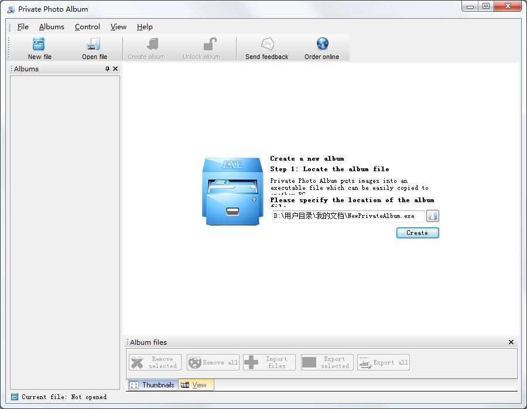Click the blue EXE cabinet image
Viewport: 527px width, 409px height.
tap(232, 192)
